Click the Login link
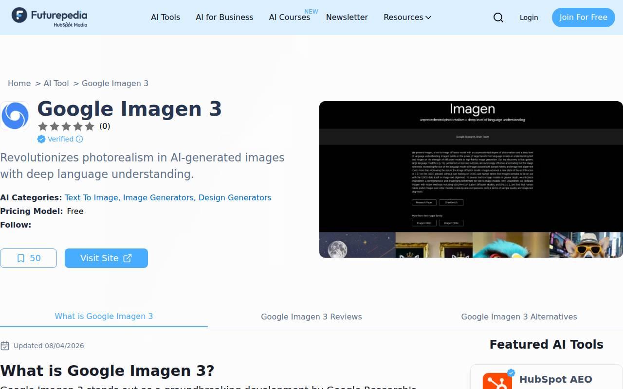 [529, 18]
